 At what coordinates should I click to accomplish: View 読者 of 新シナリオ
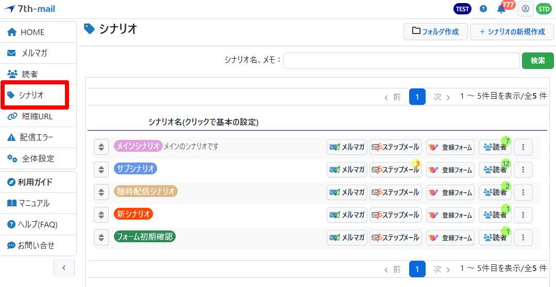[495, 215]
